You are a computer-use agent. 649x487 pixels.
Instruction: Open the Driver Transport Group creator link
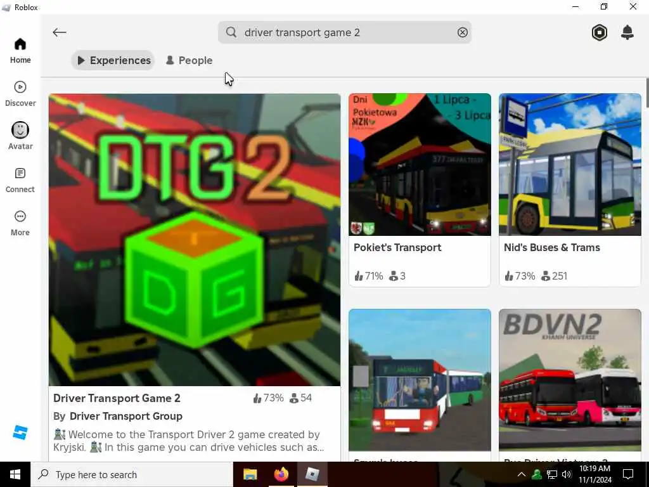click(x=126, y=416)
